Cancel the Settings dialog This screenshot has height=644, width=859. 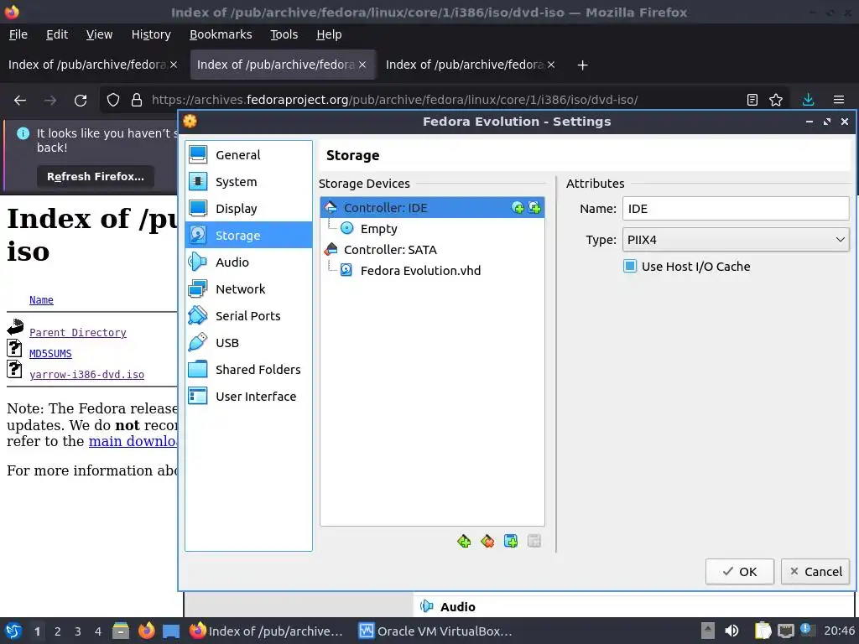(x=815, y=572)
